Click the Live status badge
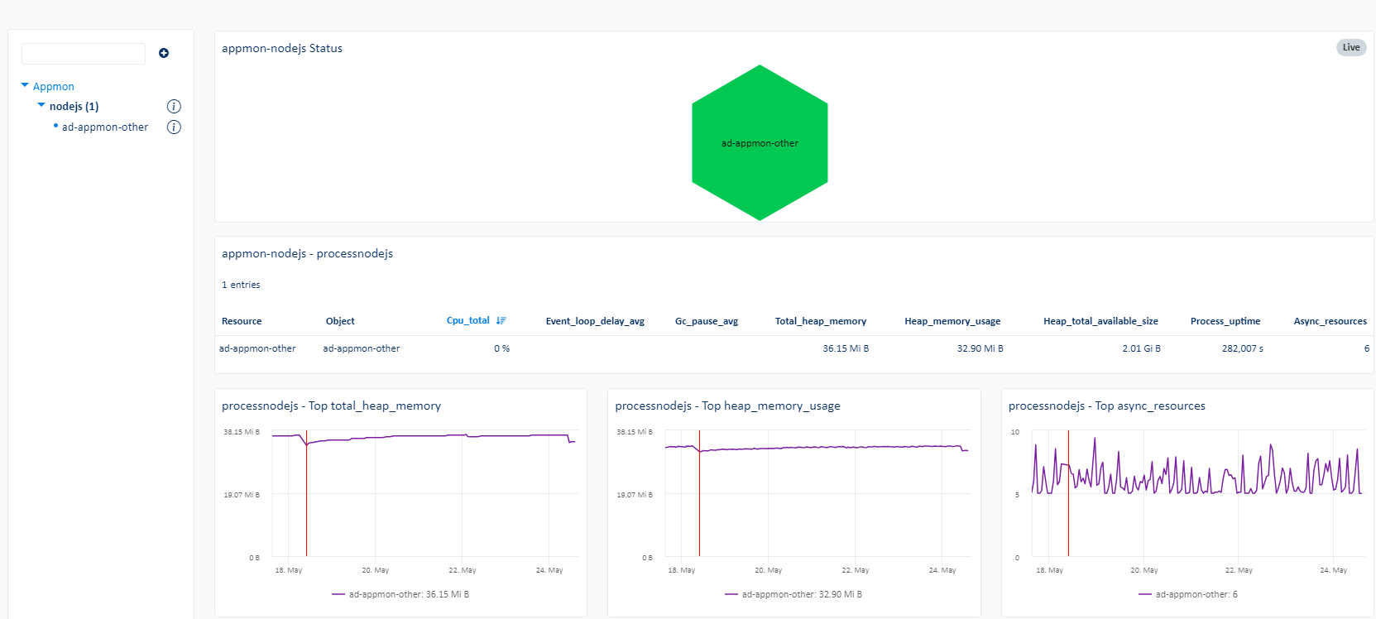This screenshot has height=619, width=1376. pos(1350,47)
